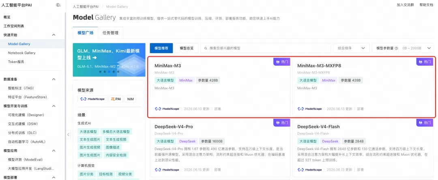The width and height of the screenshot is (438, 180).
Task: Click the icon beside 人工智能平台PAI sidebar title
Action: (x=58, y=5)
